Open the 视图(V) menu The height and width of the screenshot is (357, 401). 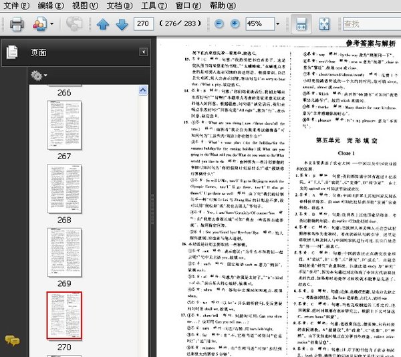[x=85, y=5]
